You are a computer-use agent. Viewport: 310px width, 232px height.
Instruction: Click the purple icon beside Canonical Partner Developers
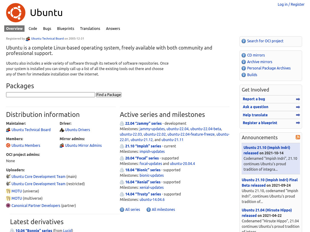click(8, 205)
